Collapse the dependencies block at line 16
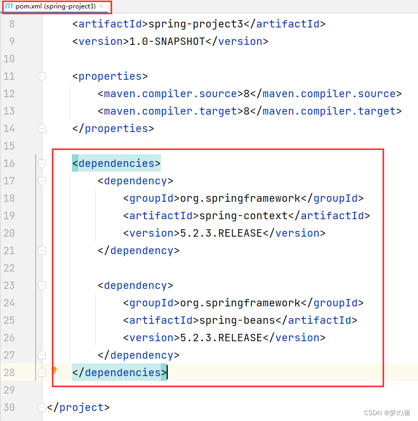 point(42,164)
